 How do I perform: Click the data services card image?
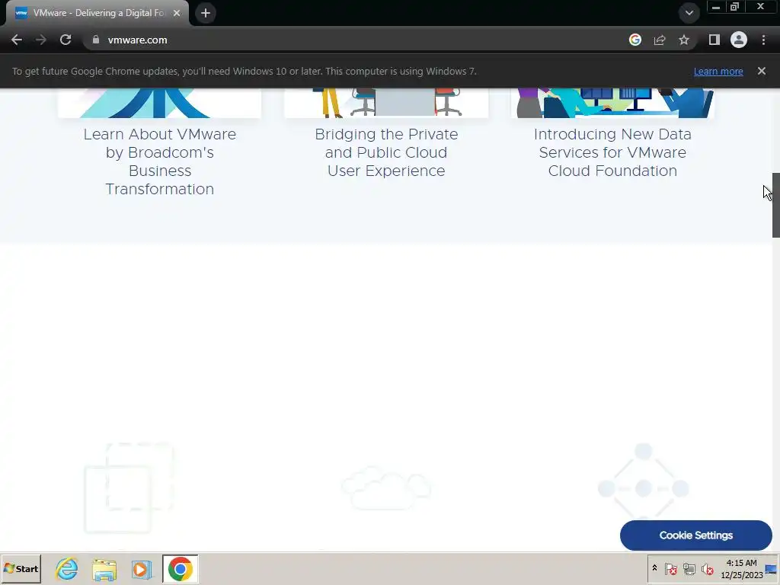point(612,103)
